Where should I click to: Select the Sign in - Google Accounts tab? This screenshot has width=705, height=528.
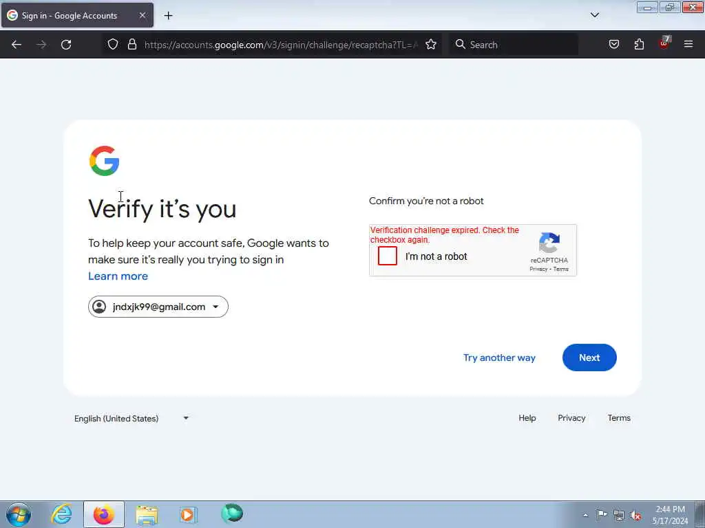(x=77, y=15)
